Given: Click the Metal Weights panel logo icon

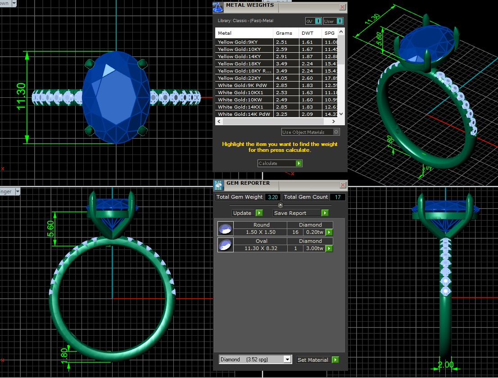Looking at the screenshot, I should pyautogui.click(x=218, y=6).
